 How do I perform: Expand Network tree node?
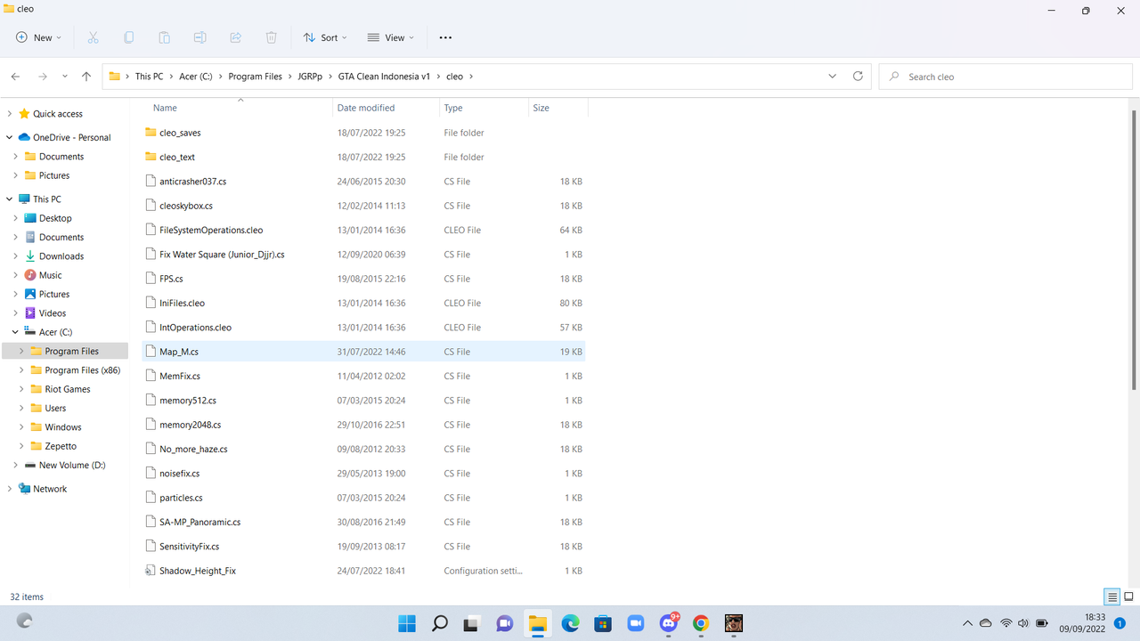(10, 489)
